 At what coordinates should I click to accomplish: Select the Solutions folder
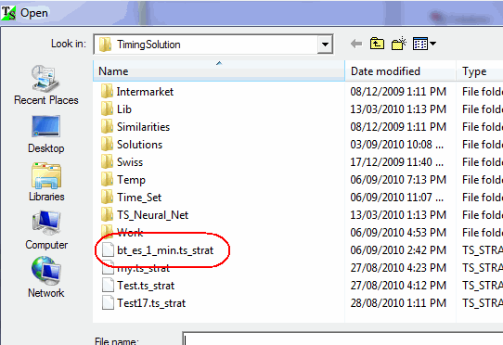coord(139,145)
